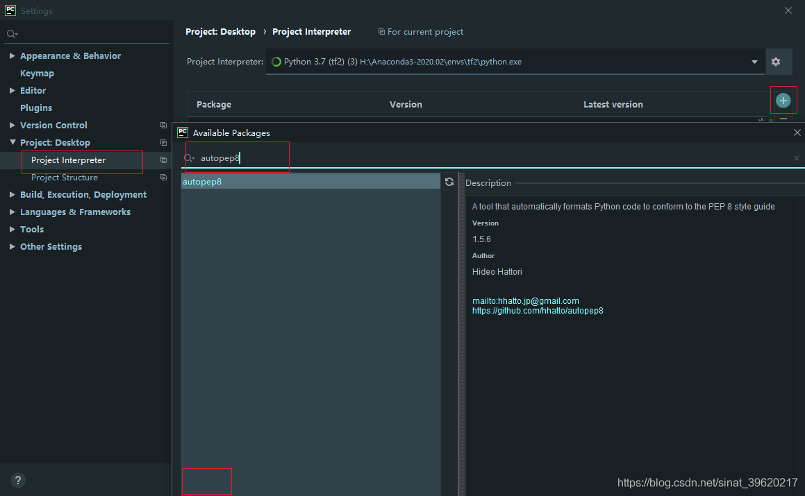Open the interpreter gear settings icon
The width and height of the screenshot is (805, 496).
click(776, 62)
